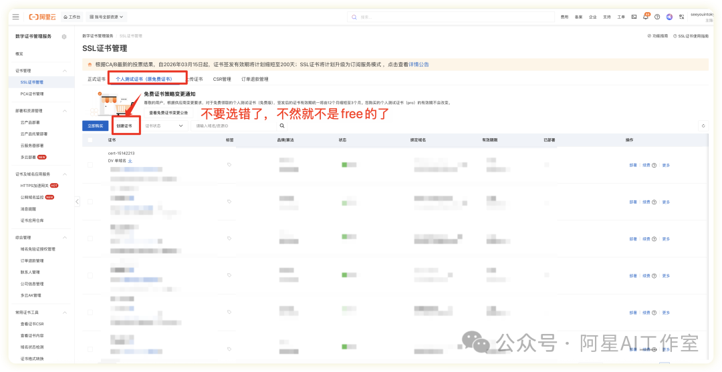Click help icon beside 续费 in first row
Viewport: 722px width, 372px height.
[x=654, y=165]
